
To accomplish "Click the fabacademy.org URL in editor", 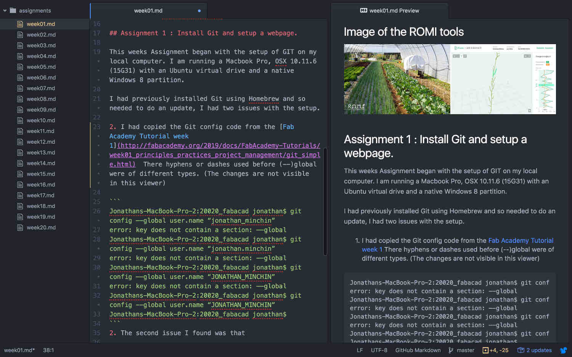I will [x=215, y=155].
